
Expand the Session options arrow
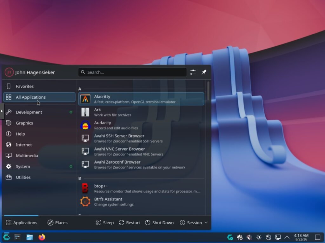tap(206, 222)
